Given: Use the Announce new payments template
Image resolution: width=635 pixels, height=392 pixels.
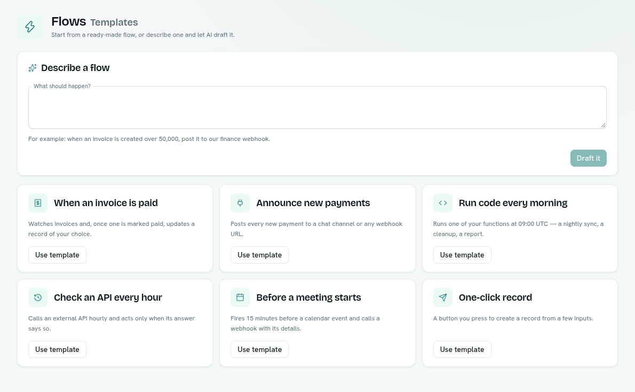Looking at the screenshot, I should pyautogui.click(x=259, y=255).
